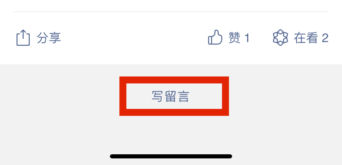This screenshot has height=165, width=342.
Task: Click the black home indicator bar
Action: (171, 156)
